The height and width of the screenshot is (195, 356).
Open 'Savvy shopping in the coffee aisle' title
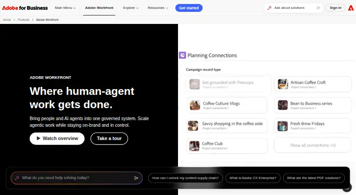point(232,124)
